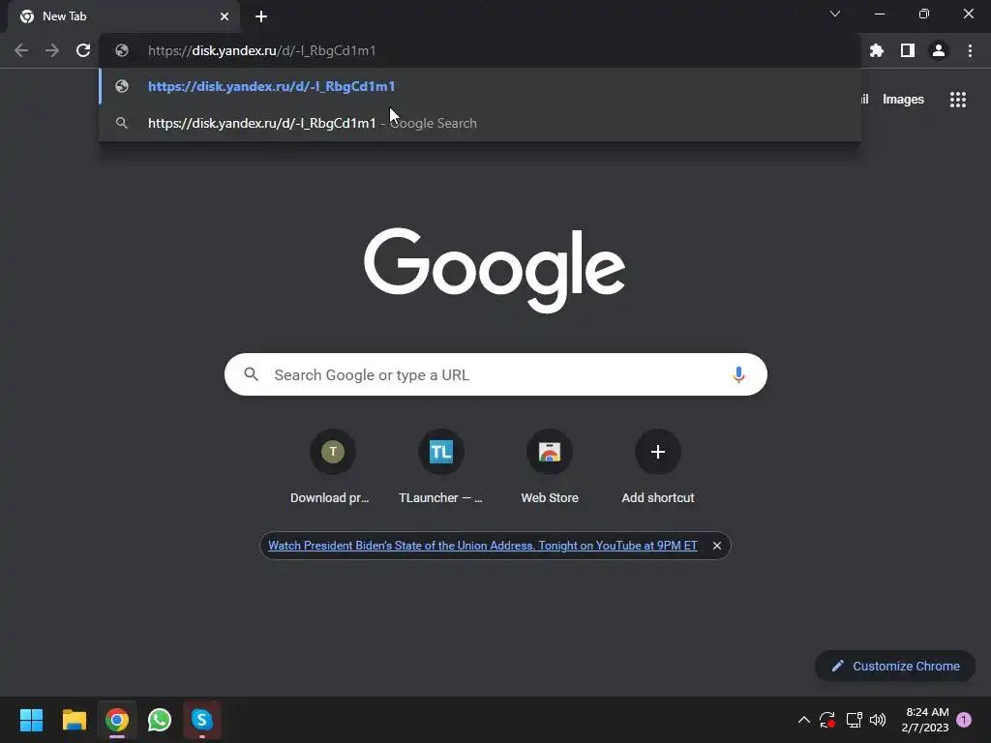Choose the Google Search suggestion row

[x=480, y=123]
